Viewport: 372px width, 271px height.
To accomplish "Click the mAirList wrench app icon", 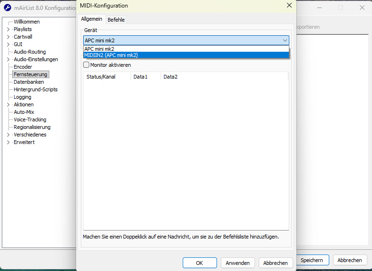I will 8,8.
